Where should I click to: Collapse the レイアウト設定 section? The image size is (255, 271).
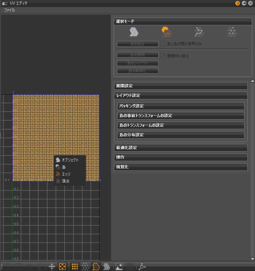(x=181, y=95)
